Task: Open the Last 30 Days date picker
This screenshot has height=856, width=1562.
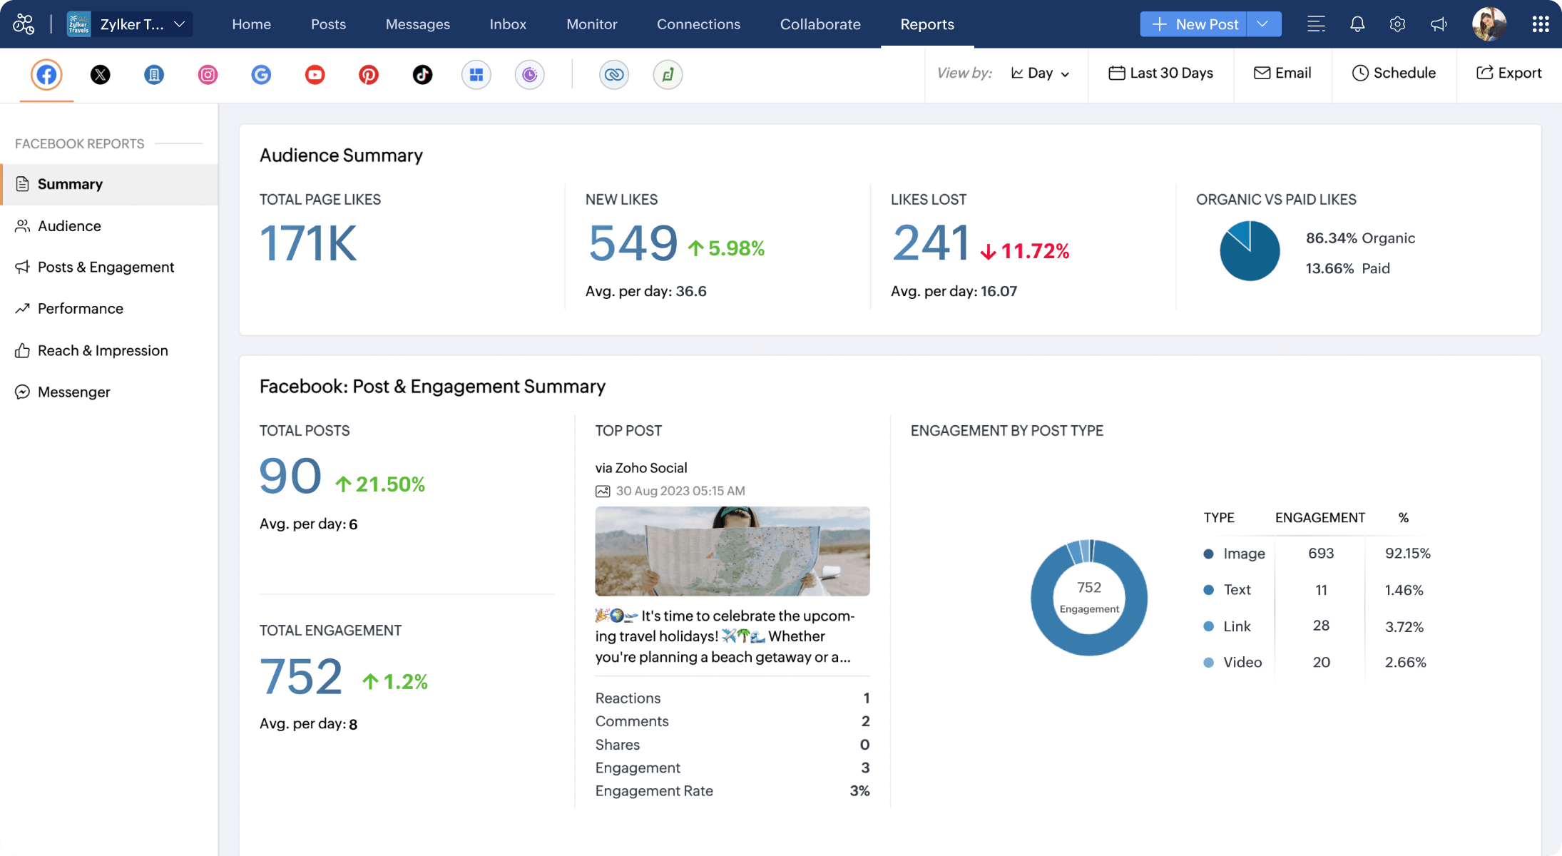Action: (1161, 73)
